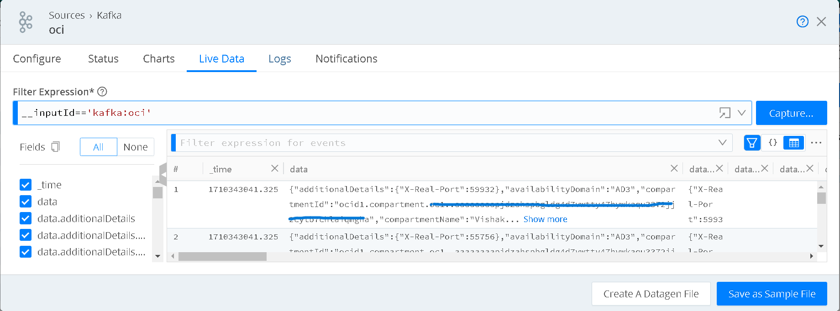Switch to JSON event view with the braces icon

773,143
